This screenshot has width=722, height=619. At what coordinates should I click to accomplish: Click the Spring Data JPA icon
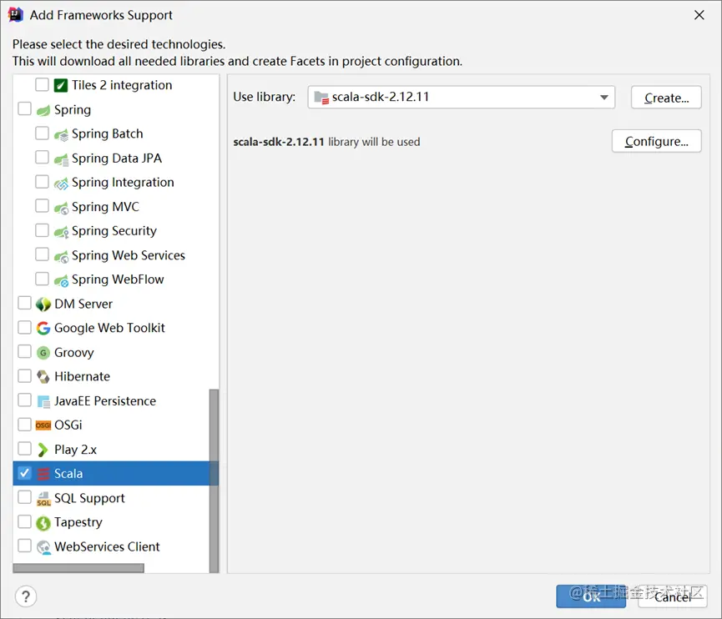61,159
